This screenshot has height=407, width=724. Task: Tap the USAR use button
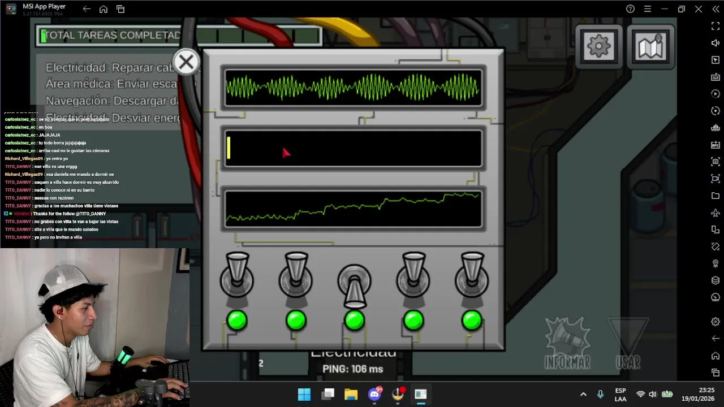pos(628,343)
